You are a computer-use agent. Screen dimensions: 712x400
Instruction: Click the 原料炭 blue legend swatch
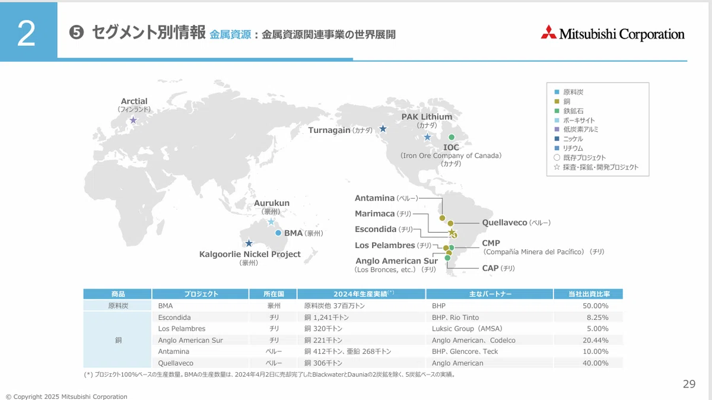pos(556,92)
